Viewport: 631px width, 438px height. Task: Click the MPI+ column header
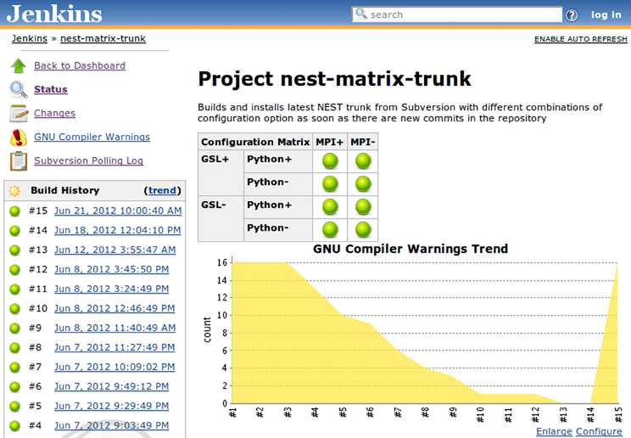point(330,142)
